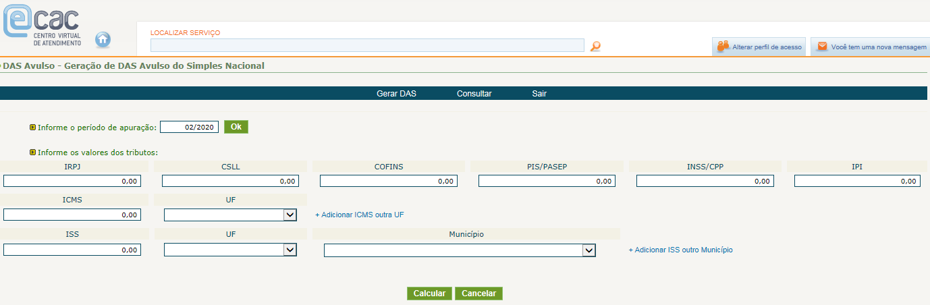Open Você tem uma nova mensagem
This screenshot has height=305, width=930.
pos(871,47)
